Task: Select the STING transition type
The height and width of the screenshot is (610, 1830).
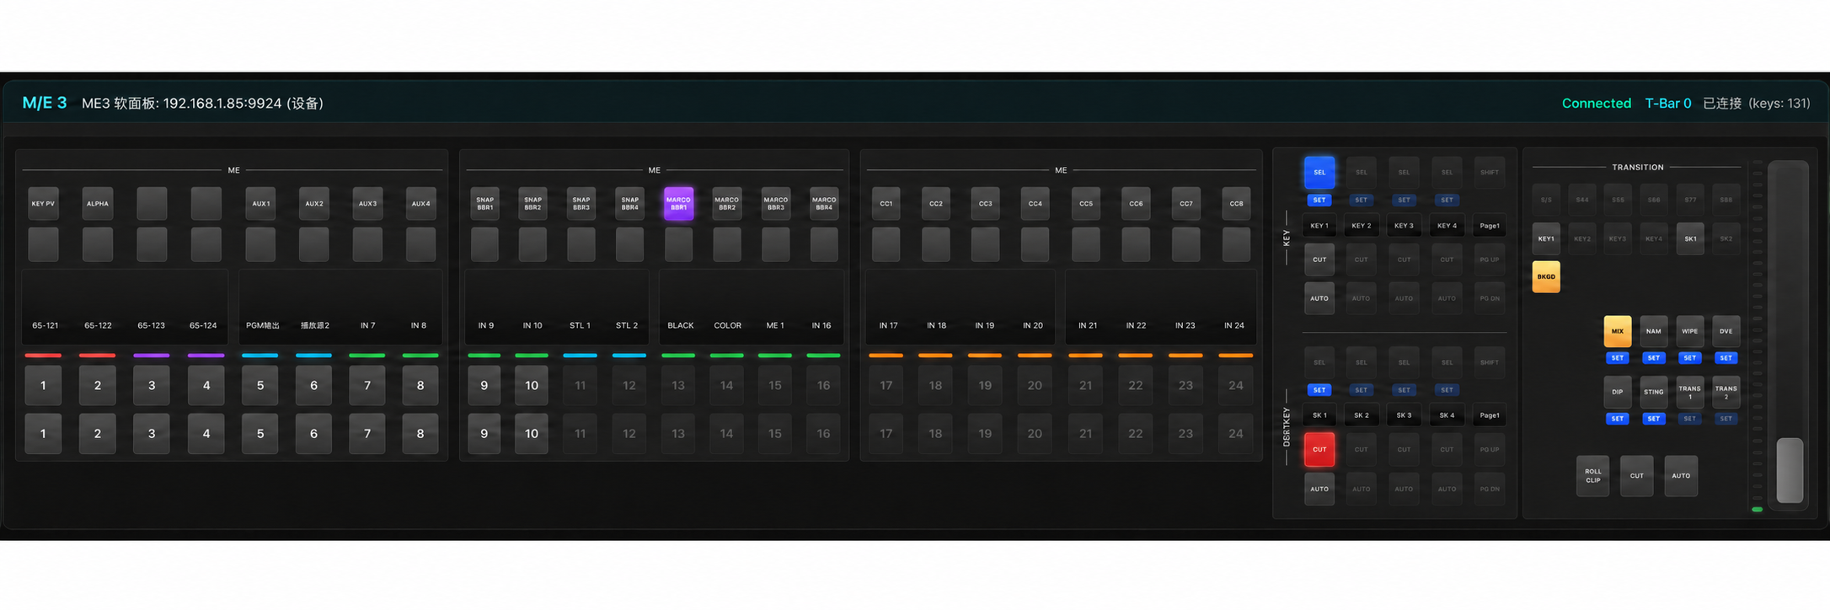Action: [x=1654, y=392]
